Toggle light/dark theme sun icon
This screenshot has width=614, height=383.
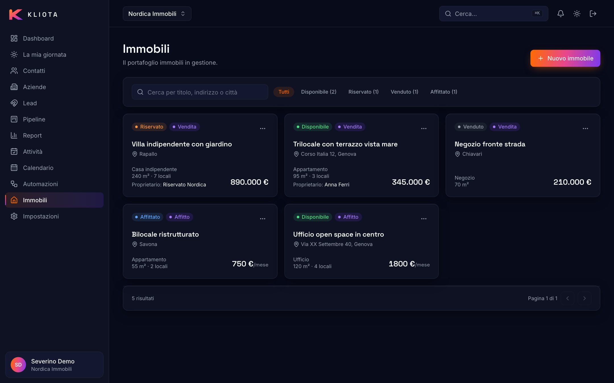(x=577, y=14)
